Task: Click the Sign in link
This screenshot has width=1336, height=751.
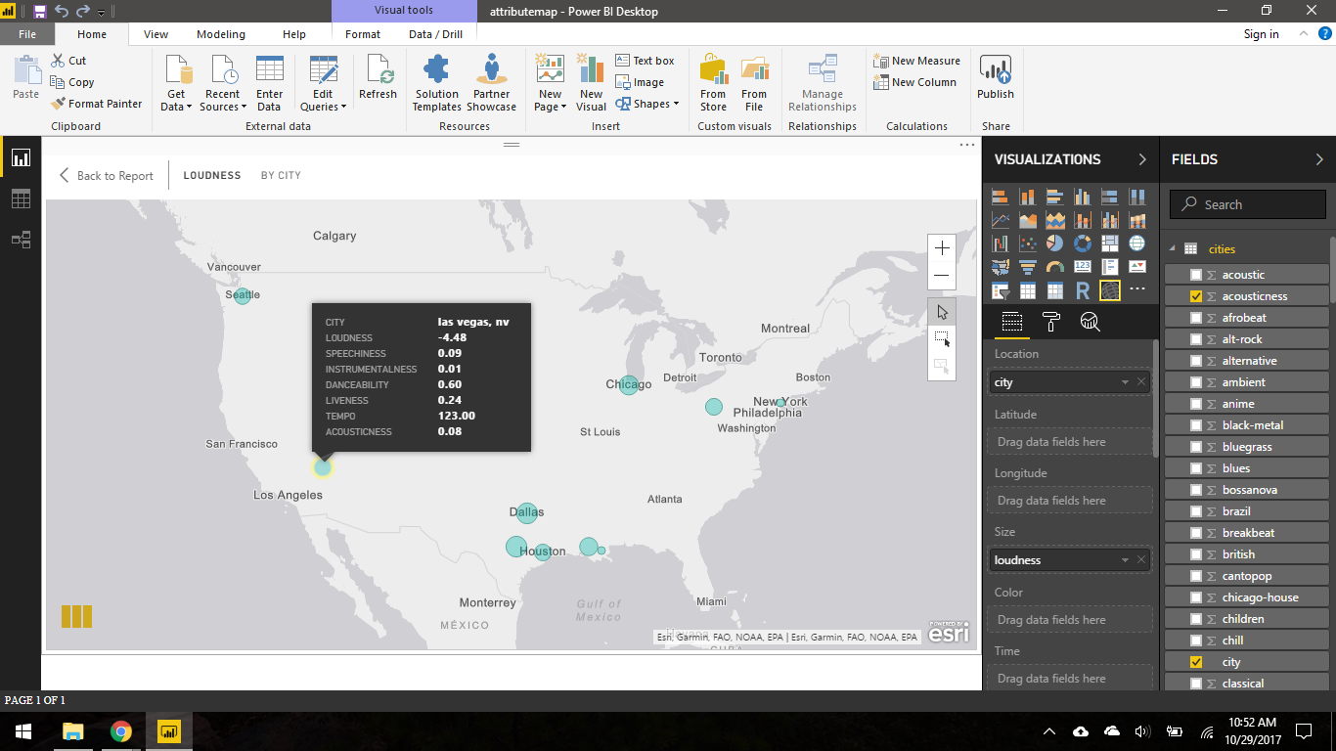Action: click(1261, 34)
